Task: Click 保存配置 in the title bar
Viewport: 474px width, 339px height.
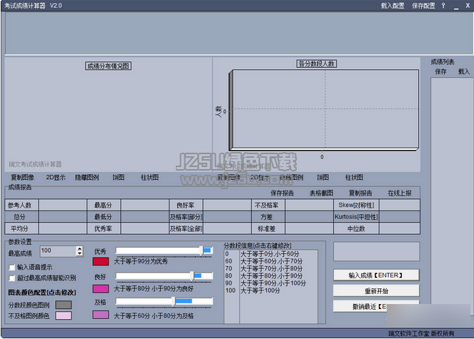Action: (x=423, y=6)
